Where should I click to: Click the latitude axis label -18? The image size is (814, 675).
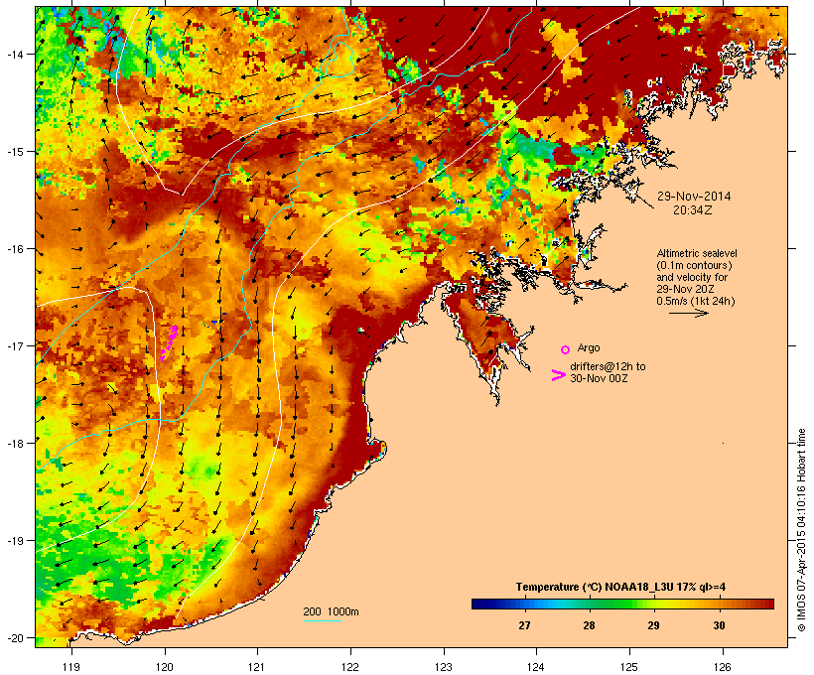[15, 443]
